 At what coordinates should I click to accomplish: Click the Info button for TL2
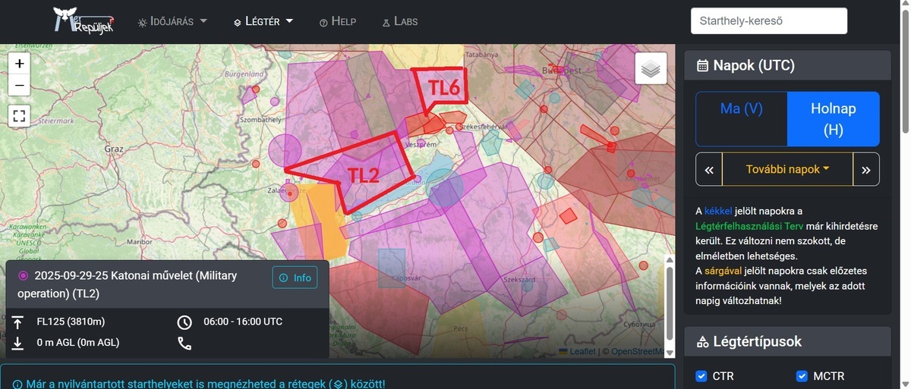pos(295,278)
